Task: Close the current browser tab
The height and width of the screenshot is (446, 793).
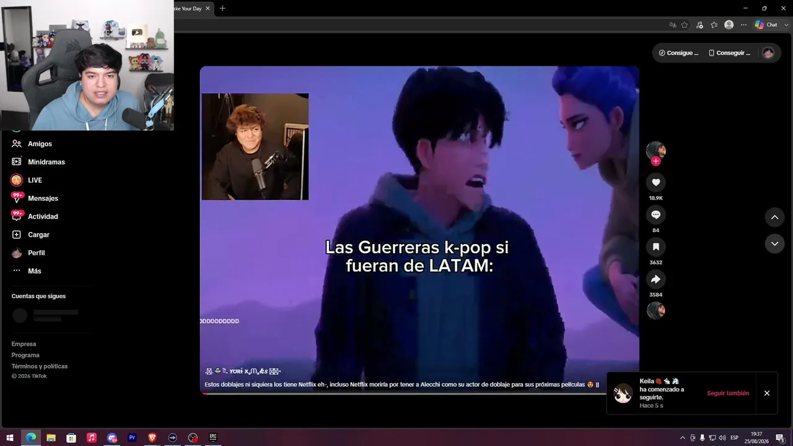Action: (x=208, y=8)
